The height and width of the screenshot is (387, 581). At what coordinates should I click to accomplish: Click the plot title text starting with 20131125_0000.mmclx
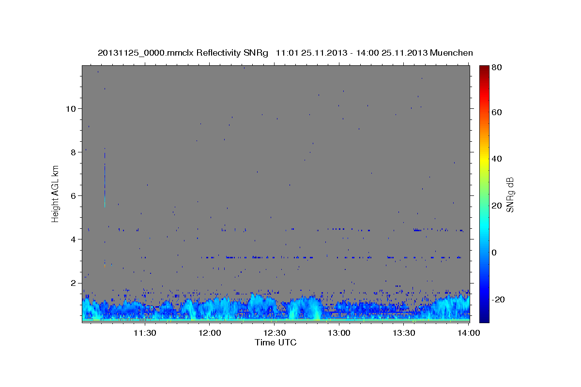(285, 53)
